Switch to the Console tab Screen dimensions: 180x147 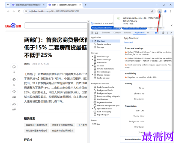click(117, 33)
